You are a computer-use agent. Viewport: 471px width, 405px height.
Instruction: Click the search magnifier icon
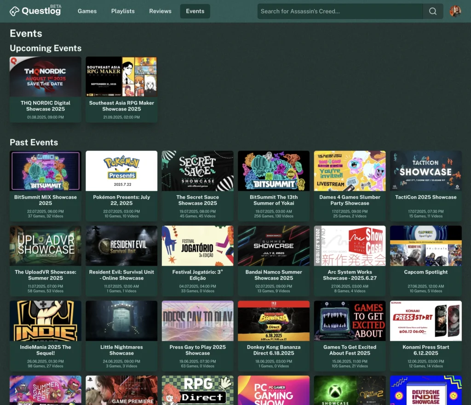432,12
